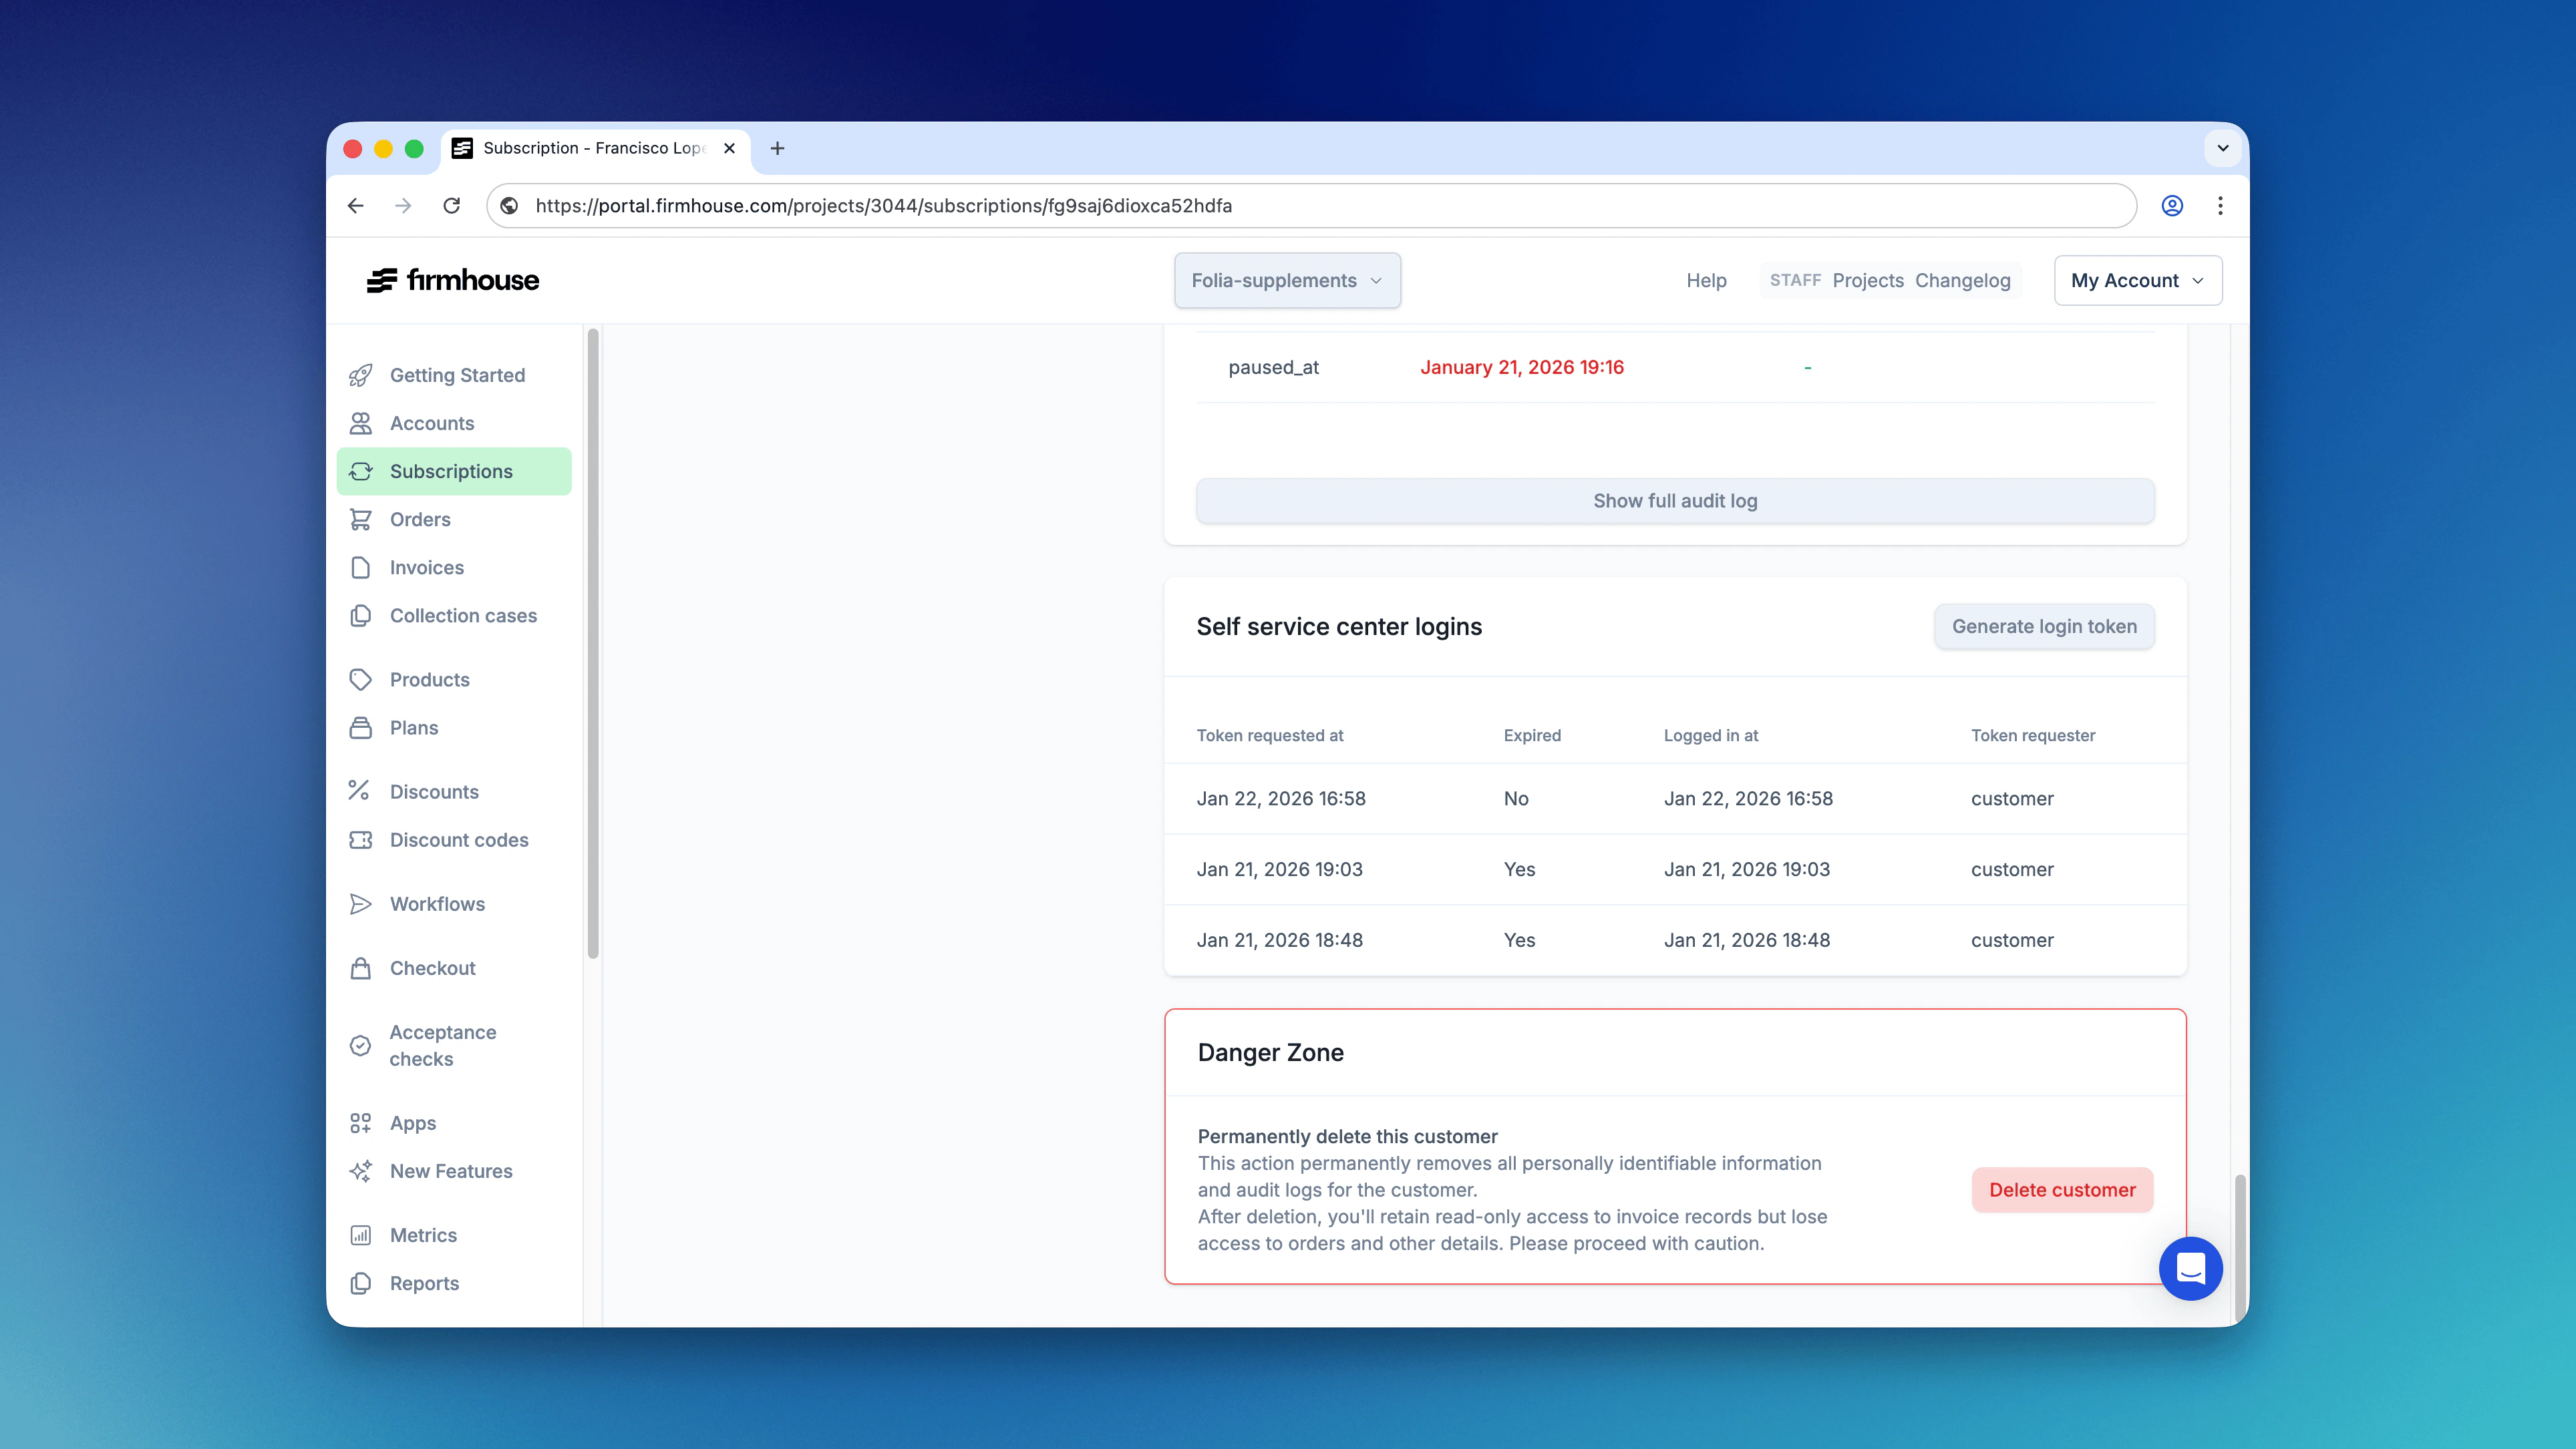
Task: Click the Getting Started rocket icon
Action: (x=360, y=376)
